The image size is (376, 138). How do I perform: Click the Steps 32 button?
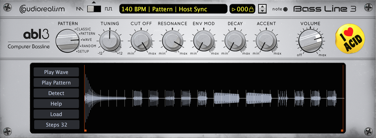[56, 125]
